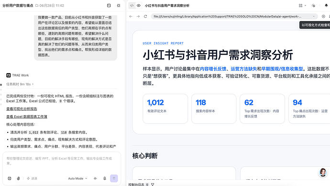Click the notification bell icon
The height and width of the screenshot is (186, 330).
[326, 5]
